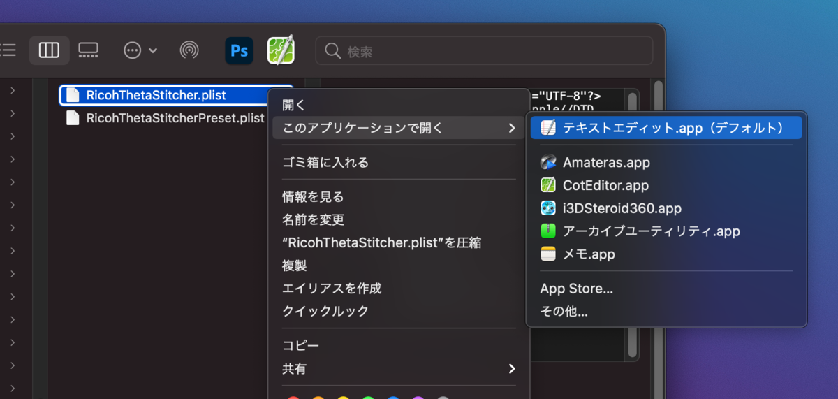This screenshot has width=838, height=399.
Task: Choose クイックルック menu entry
Action: coord(399,311)
